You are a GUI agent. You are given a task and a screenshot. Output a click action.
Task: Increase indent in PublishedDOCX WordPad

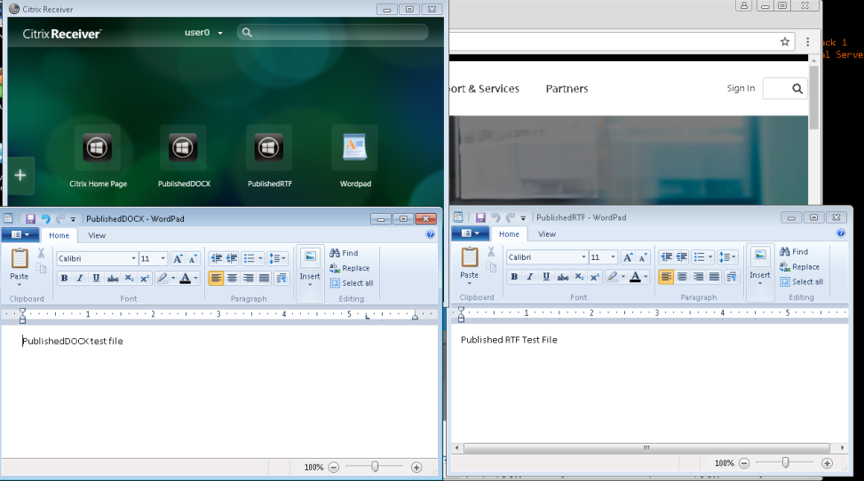pyautogui.click(x=232, y=258)
